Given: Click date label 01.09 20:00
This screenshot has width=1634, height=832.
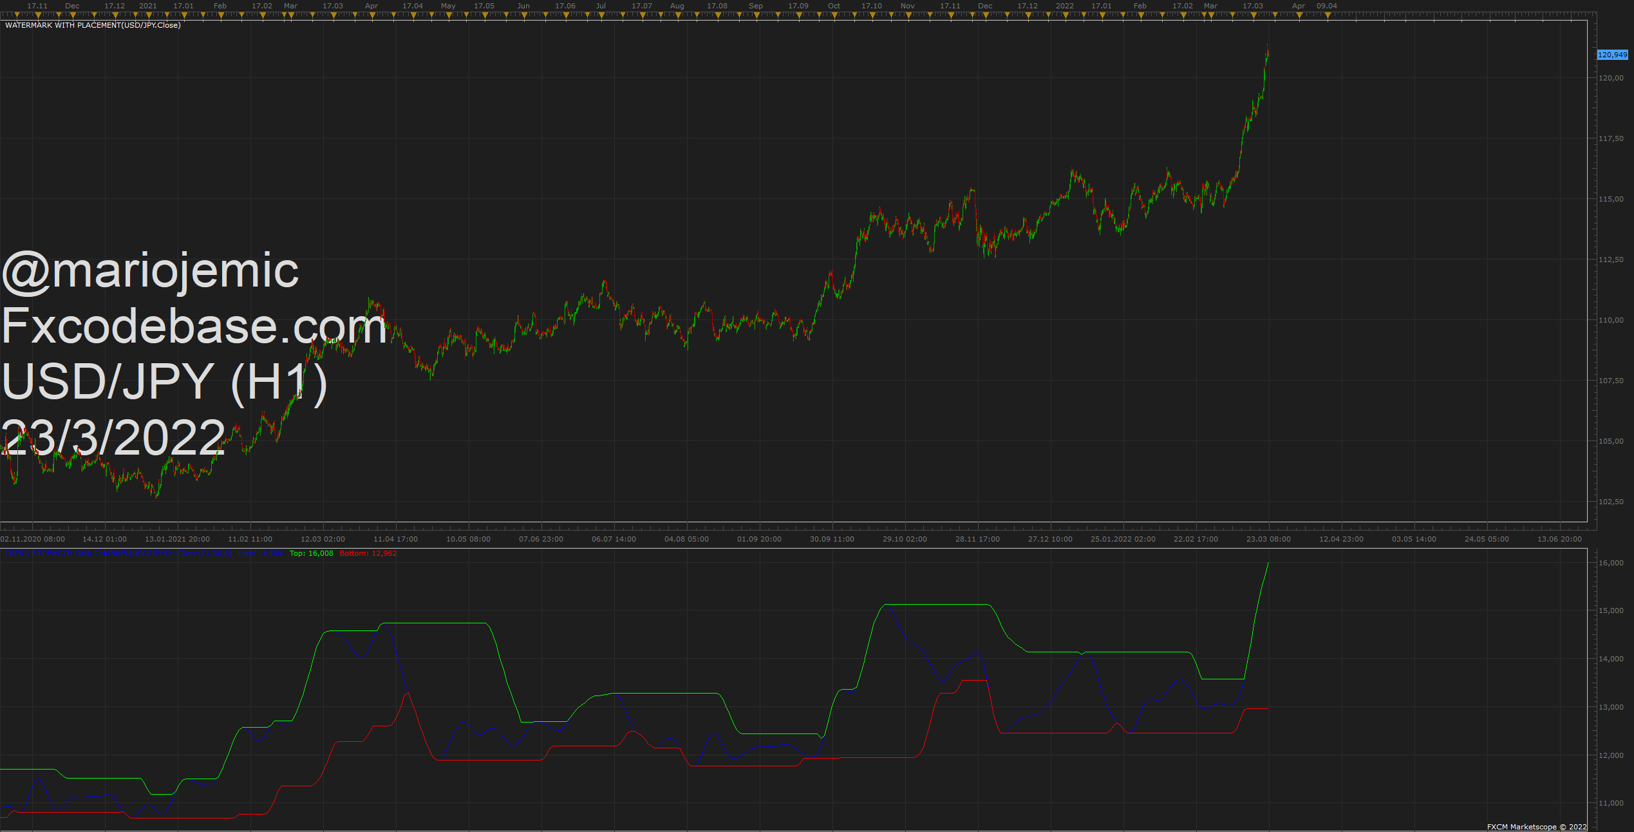Looking at the screenshot, I should (x=759, y=539).
